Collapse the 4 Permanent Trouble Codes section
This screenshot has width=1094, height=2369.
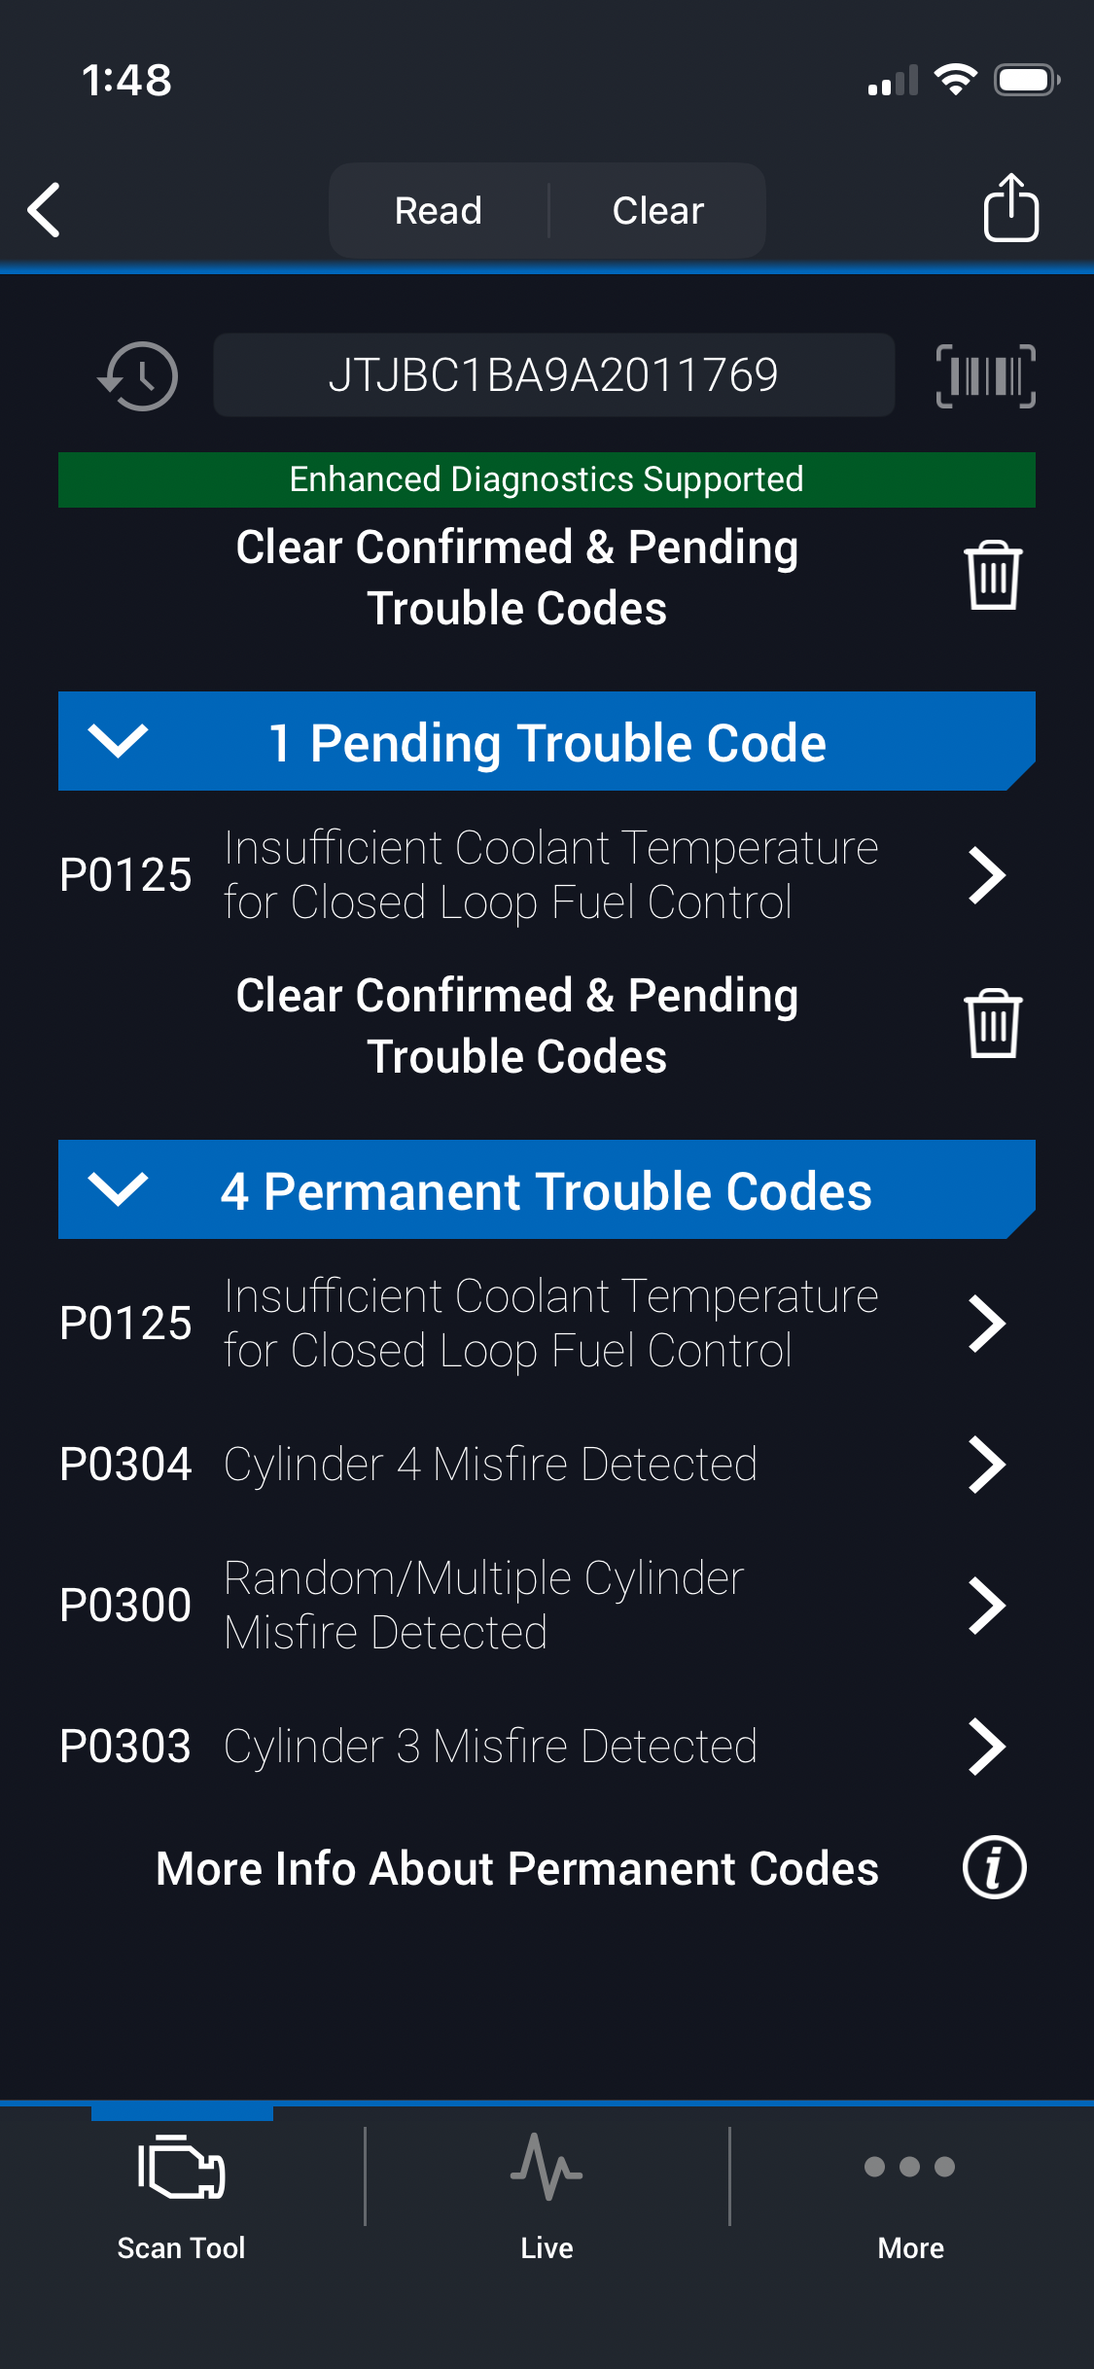point(118,1189)
